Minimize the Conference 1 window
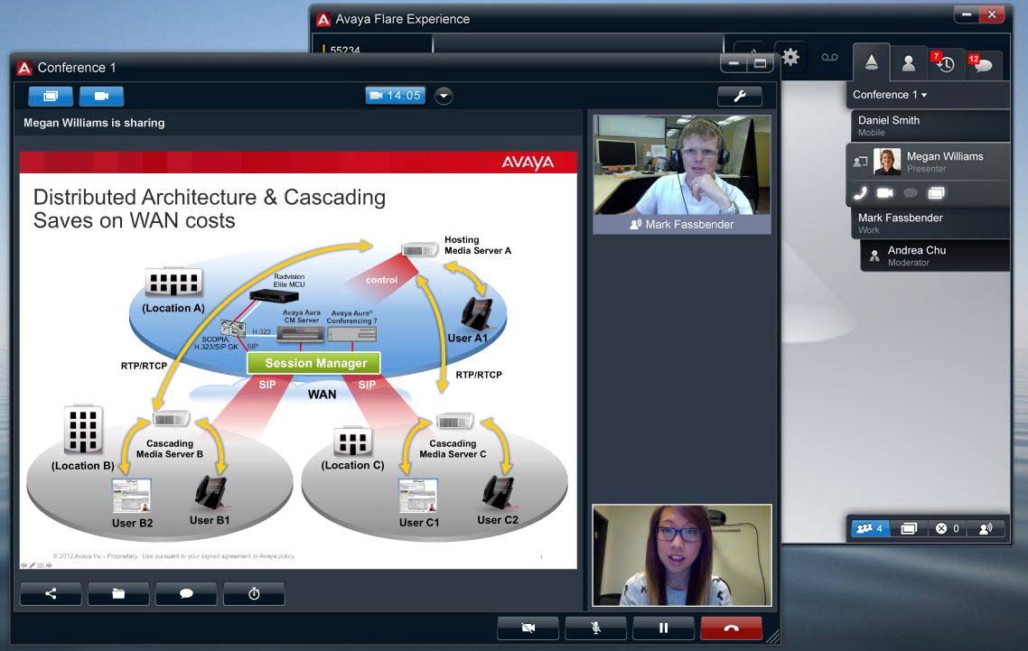The height and width of the screenshot is (651, 1028). [734, 63]
